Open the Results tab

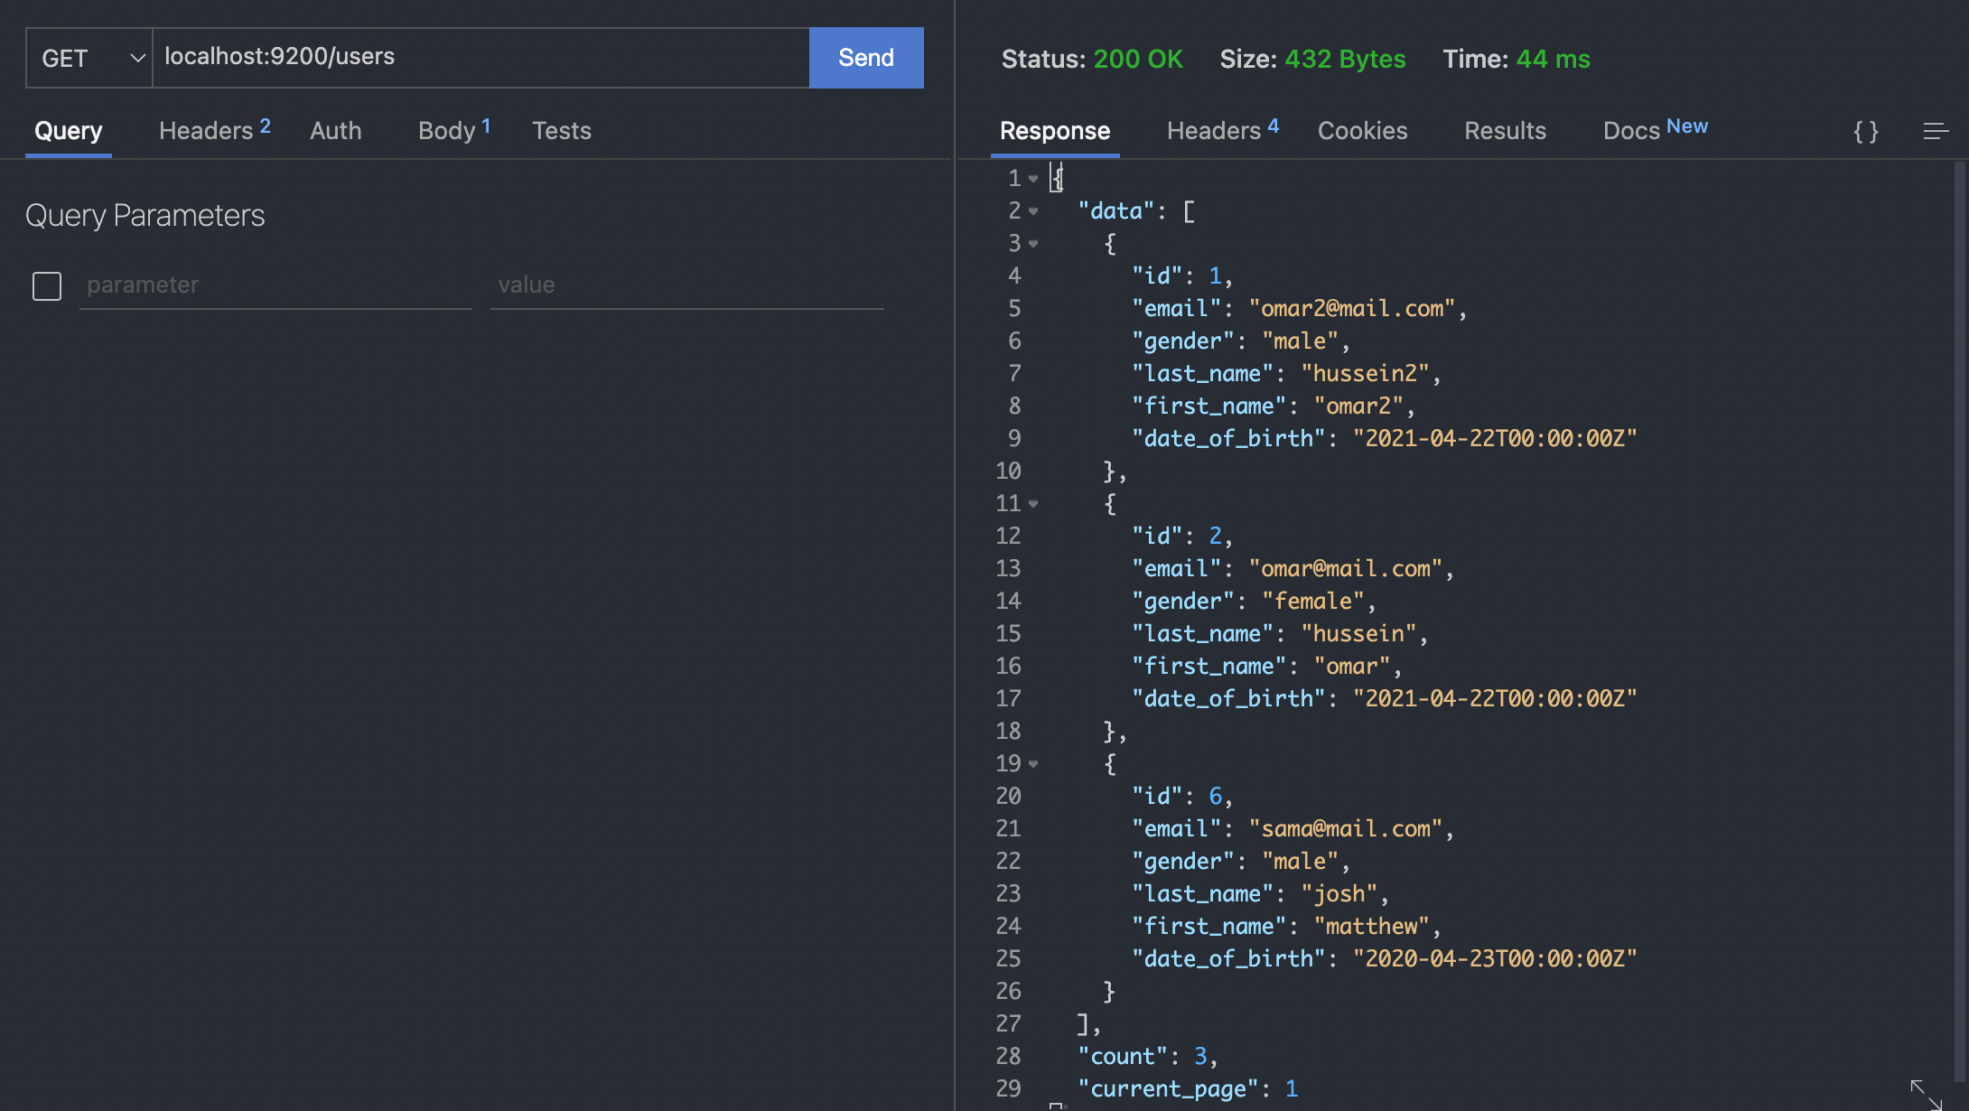(x=1506, y=131)
